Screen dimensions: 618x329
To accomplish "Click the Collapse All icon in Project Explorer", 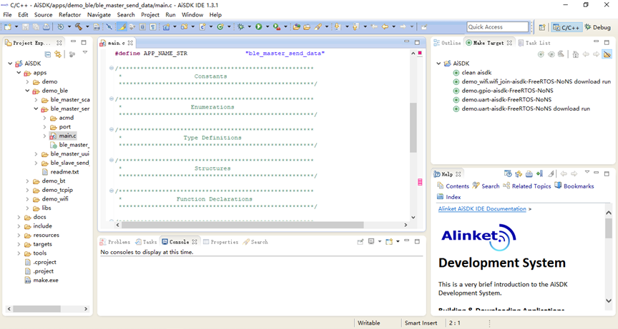I will tap(48, 54).
